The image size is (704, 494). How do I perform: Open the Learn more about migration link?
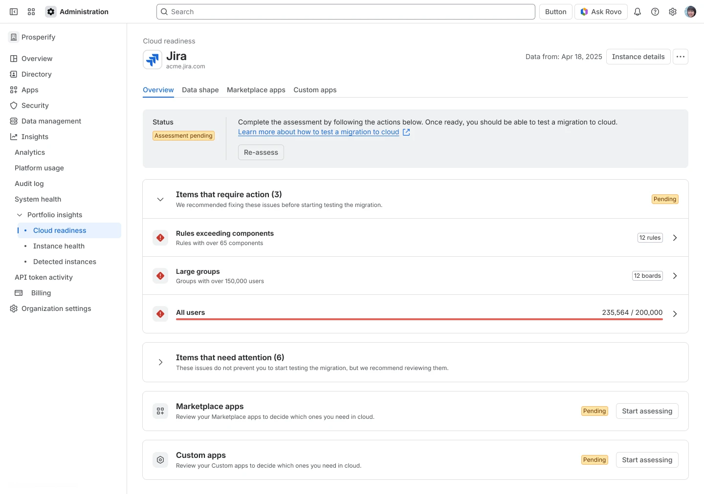[x=319, y=132]
